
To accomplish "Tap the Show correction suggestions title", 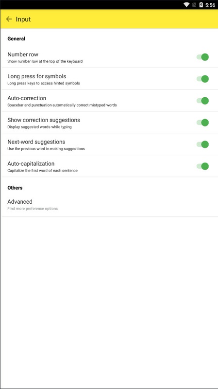I will (x=44, y=120).
